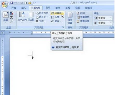Create a new document via blank page icon
The height and width of the screenshot is (95, 115).
coord(26,3)
